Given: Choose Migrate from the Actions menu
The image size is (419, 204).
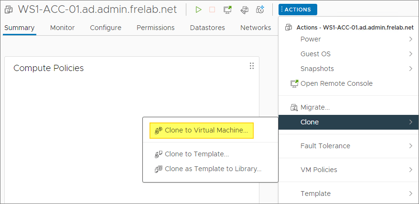Looking at the screenshot, I should [x=314, y=107].
